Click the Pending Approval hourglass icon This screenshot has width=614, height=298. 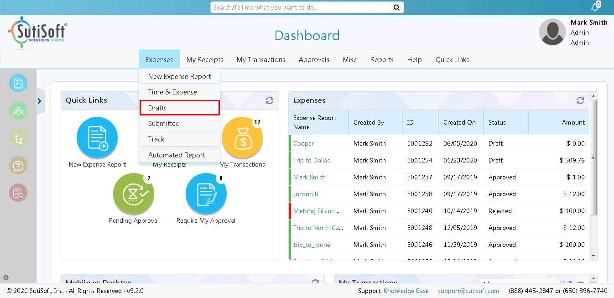pos(133,193)
